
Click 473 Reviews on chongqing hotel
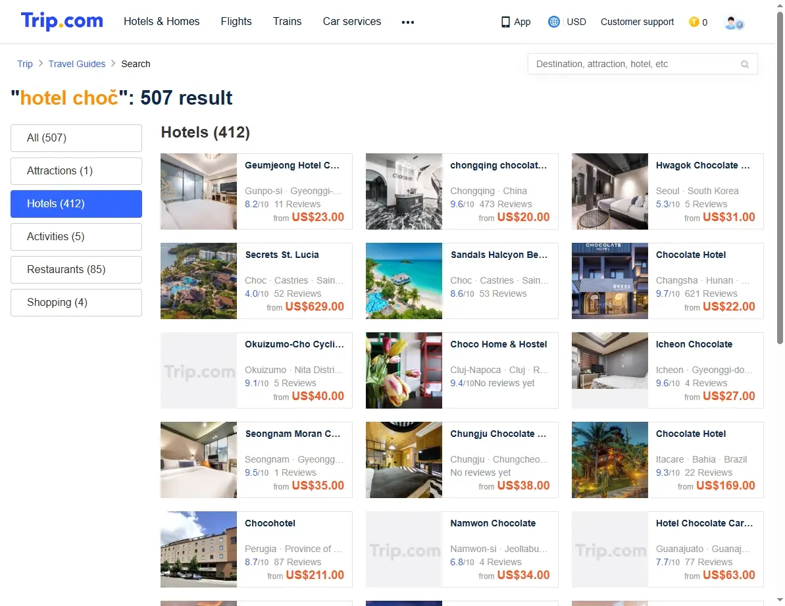(505, 204)
